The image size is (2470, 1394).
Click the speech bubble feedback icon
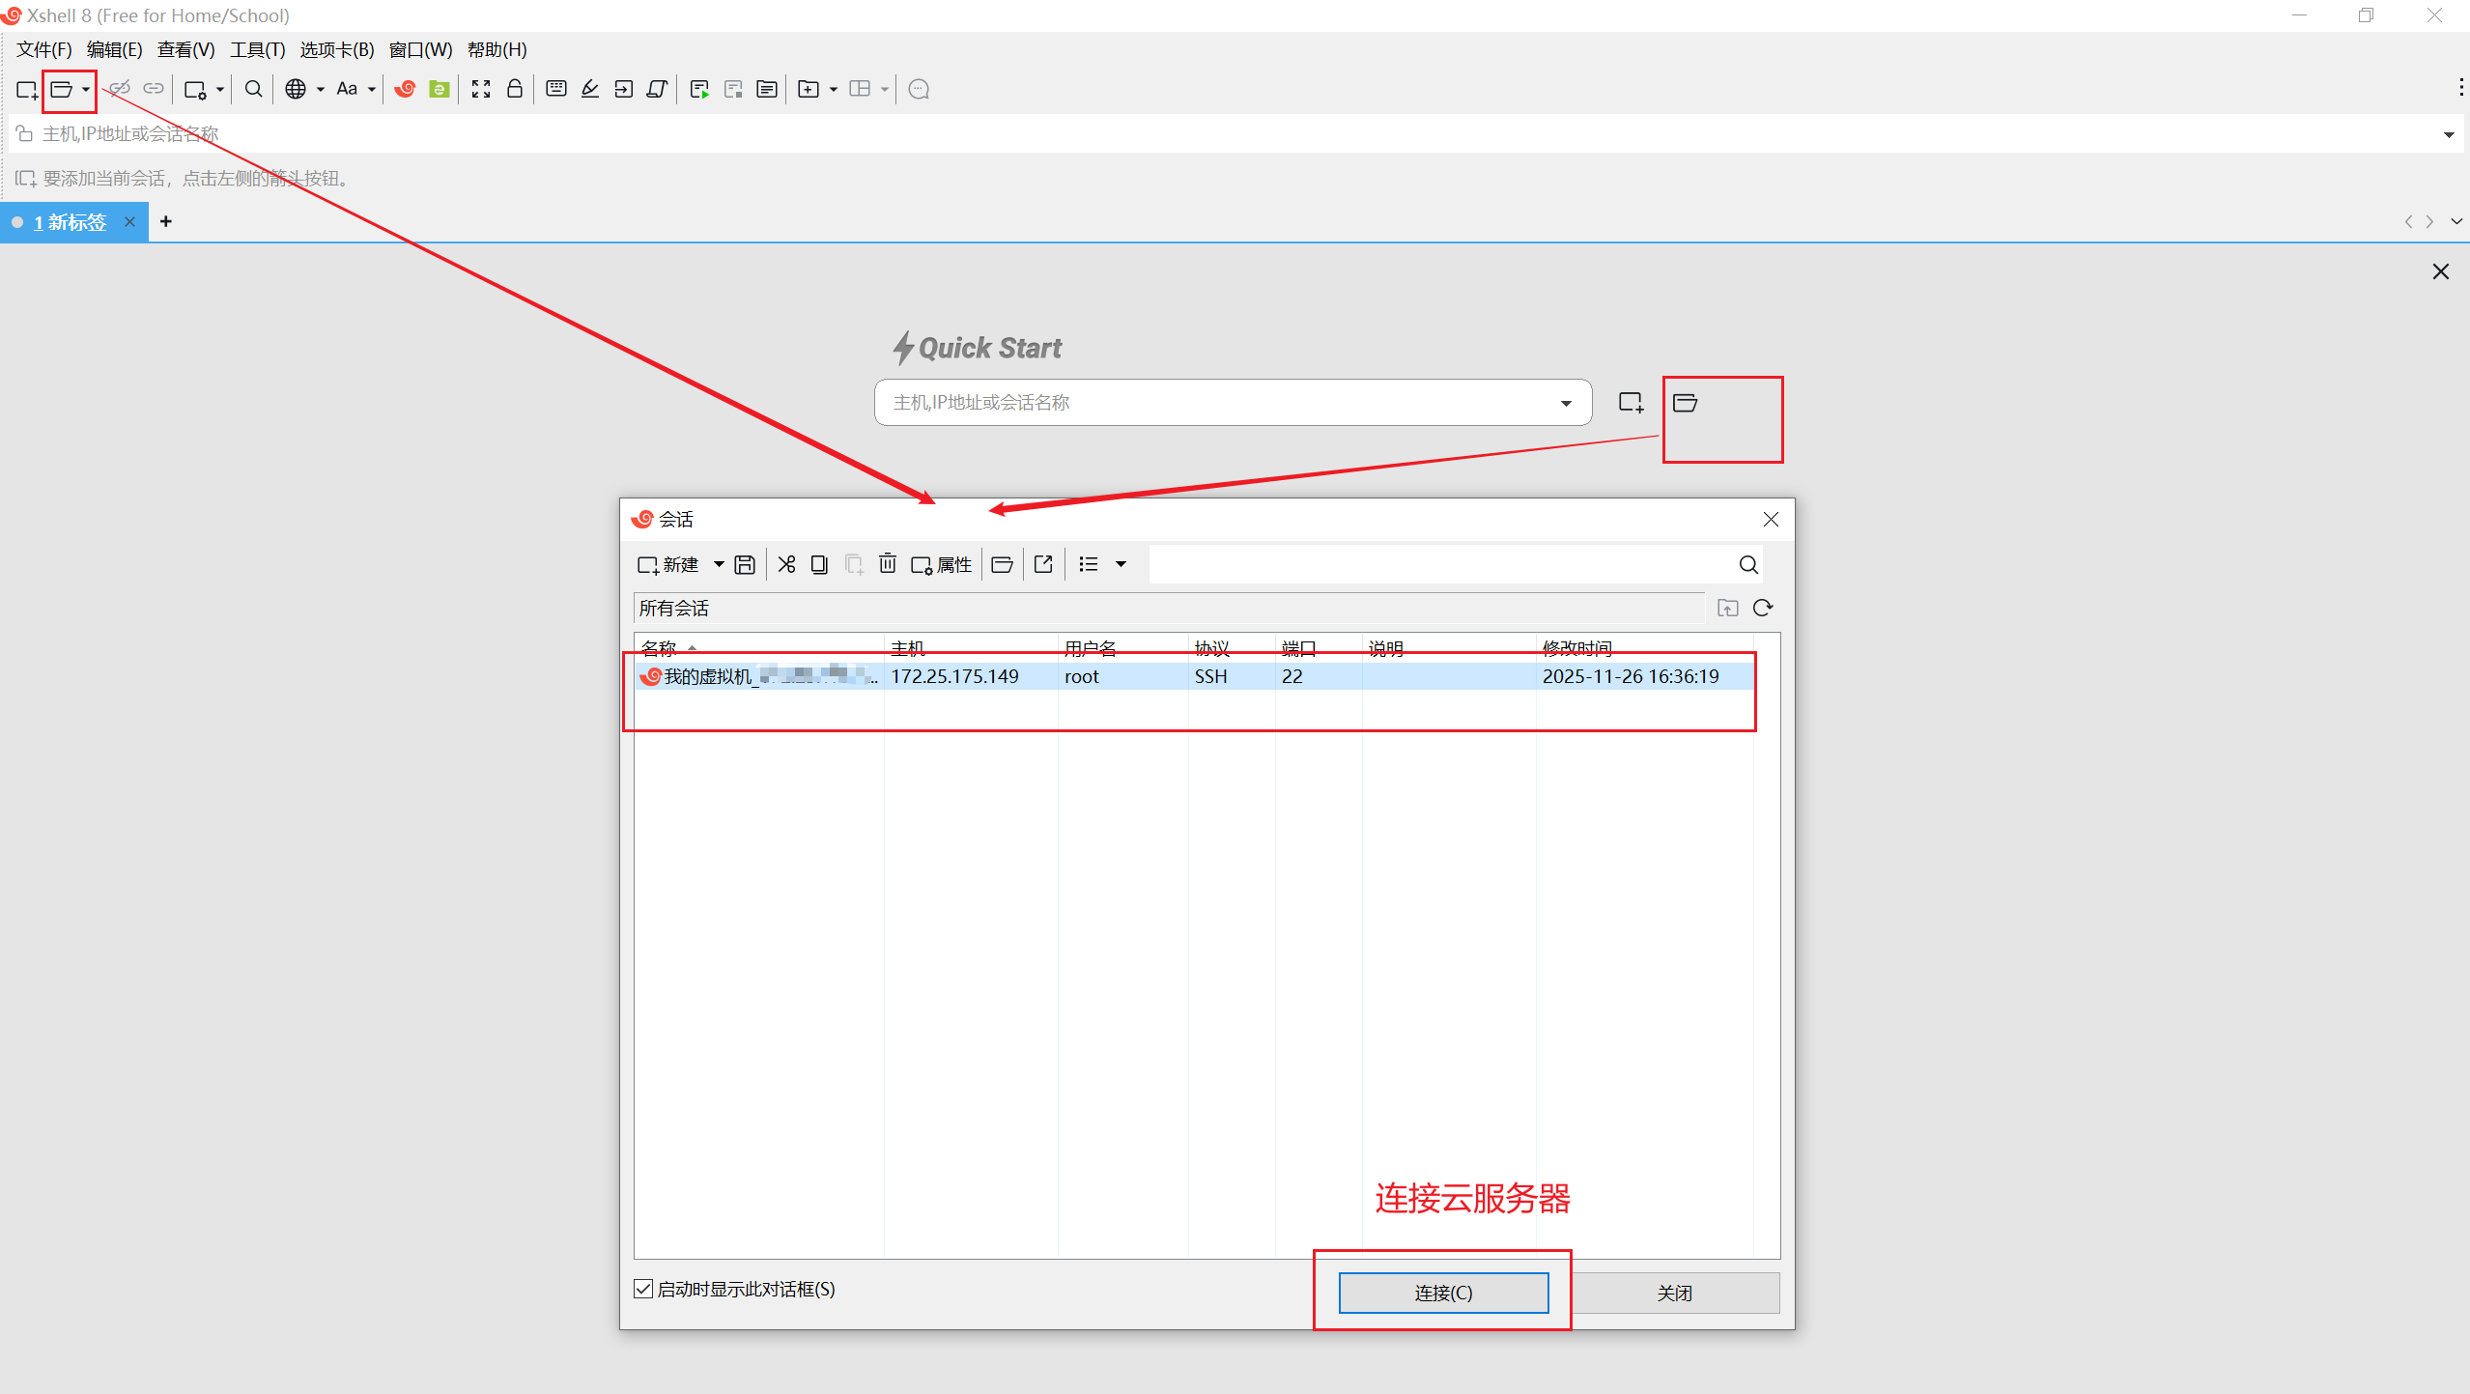click(x=920, y=90)
